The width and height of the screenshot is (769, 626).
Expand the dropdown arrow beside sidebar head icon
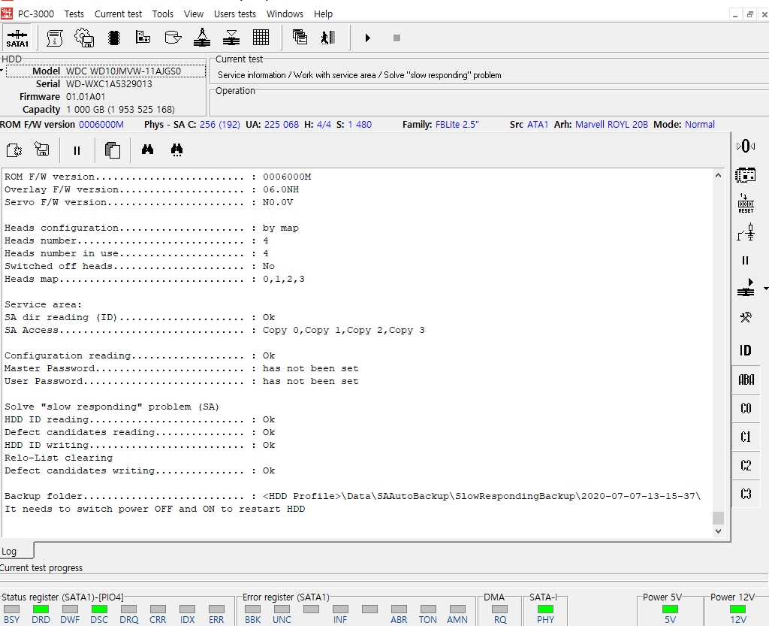click(x=765, y=289)
